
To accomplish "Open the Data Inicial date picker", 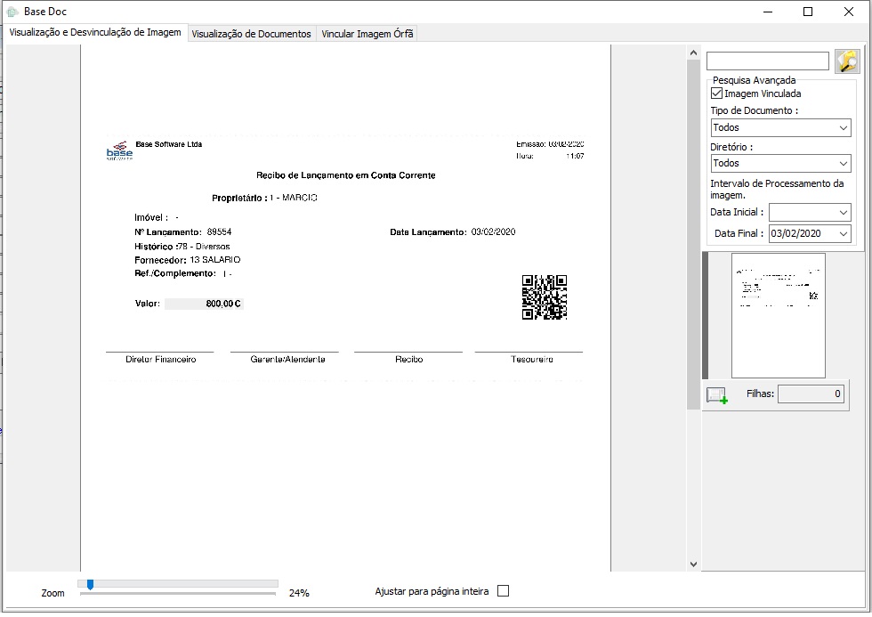I will tap(844, 214).
